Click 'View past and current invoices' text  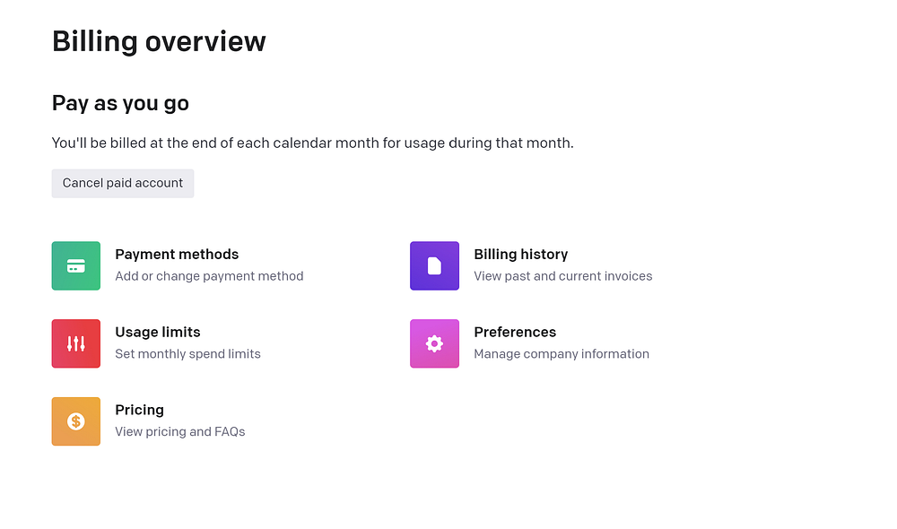[562, 276]
